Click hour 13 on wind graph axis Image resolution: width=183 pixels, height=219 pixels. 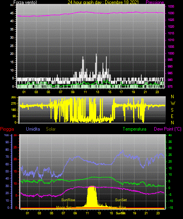[x=97, y=92]
